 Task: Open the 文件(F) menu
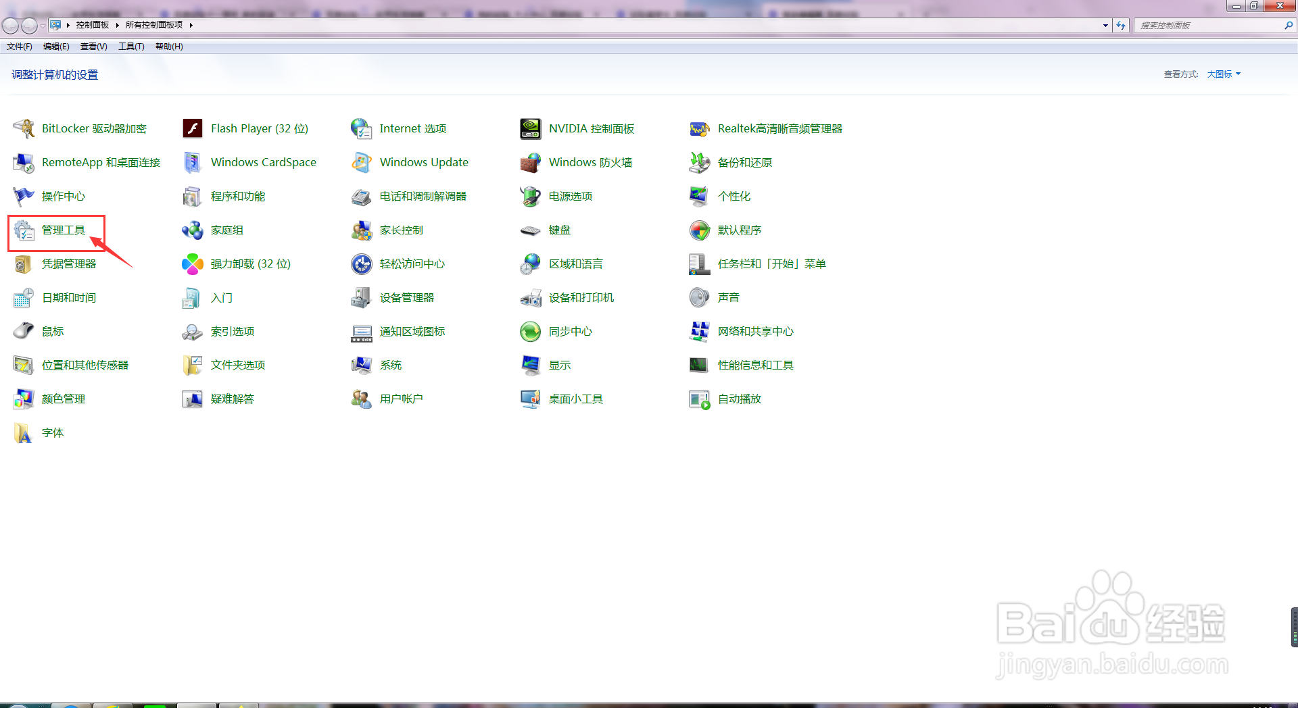[x=20, y=47]
